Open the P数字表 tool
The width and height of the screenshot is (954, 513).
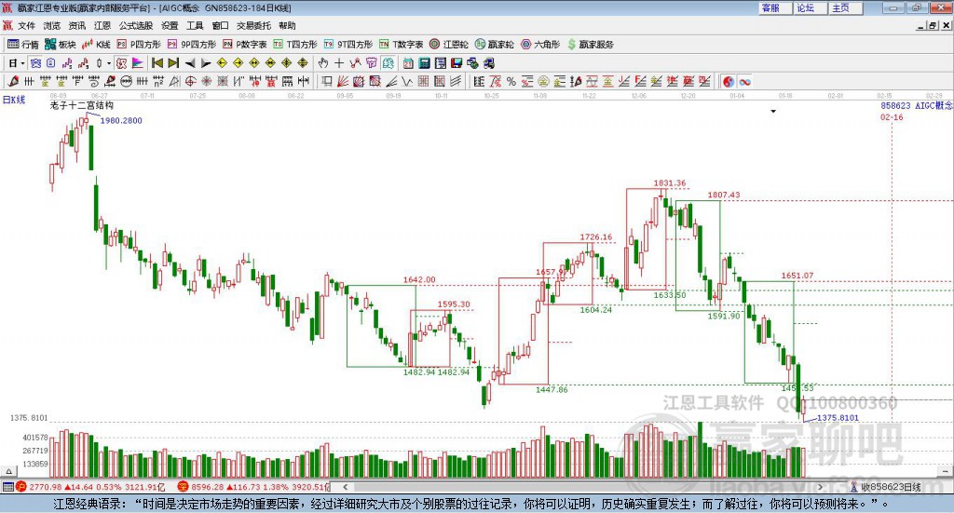point(245,45)
